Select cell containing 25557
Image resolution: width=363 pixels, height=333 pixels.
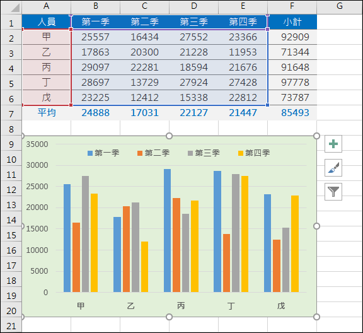click(x=96, y=37)
